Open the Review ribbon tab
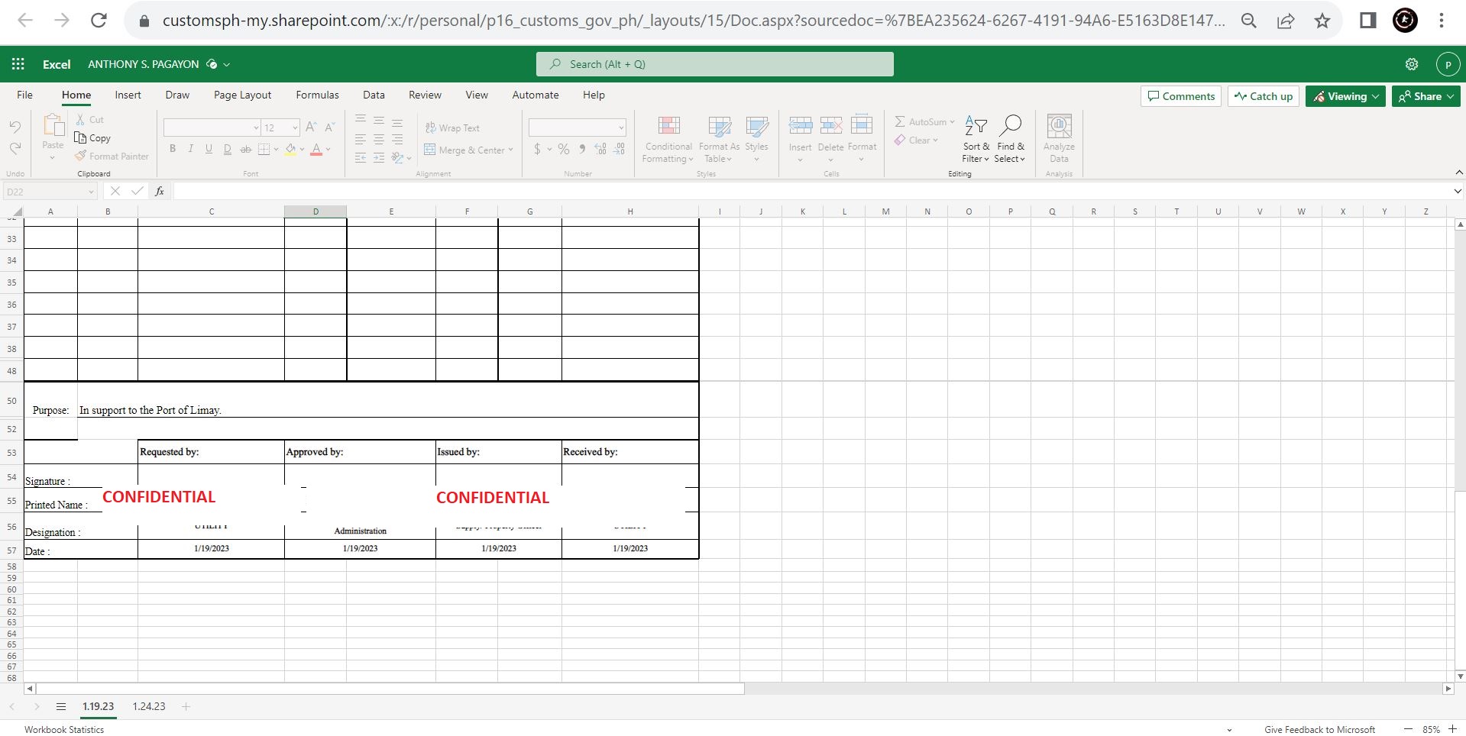 pos(425,95)
